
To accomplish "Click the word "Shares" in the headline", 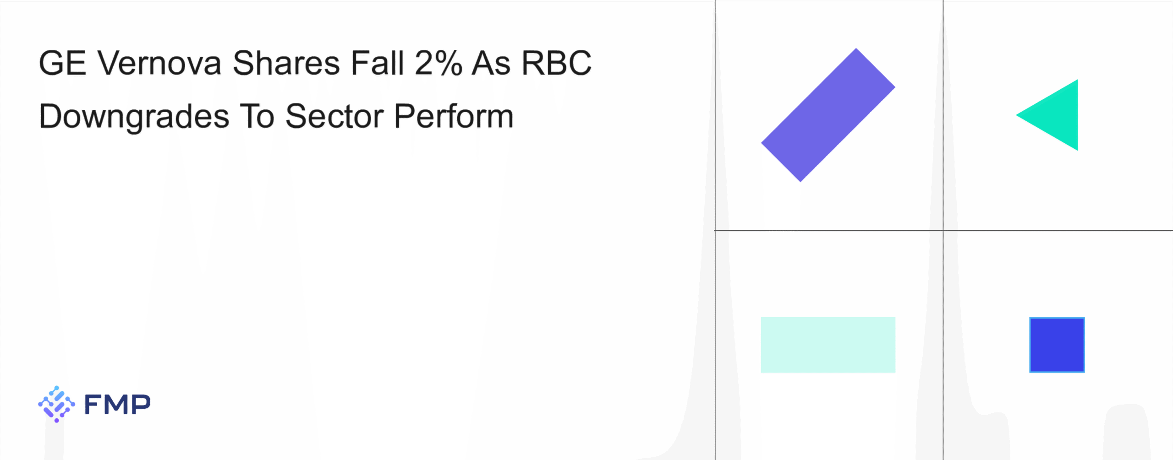I will click(x=286, y=63).
